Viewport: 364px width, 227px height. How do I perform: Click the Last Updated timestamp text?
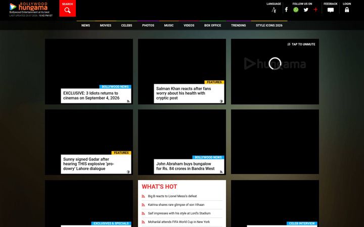point(31,16)
